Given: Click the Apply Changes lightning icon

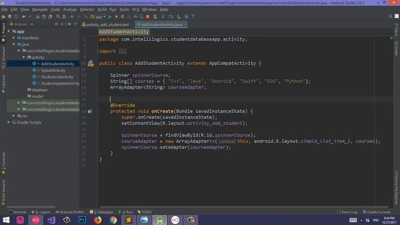Looking at the screenshot, I should pos(116,17).
